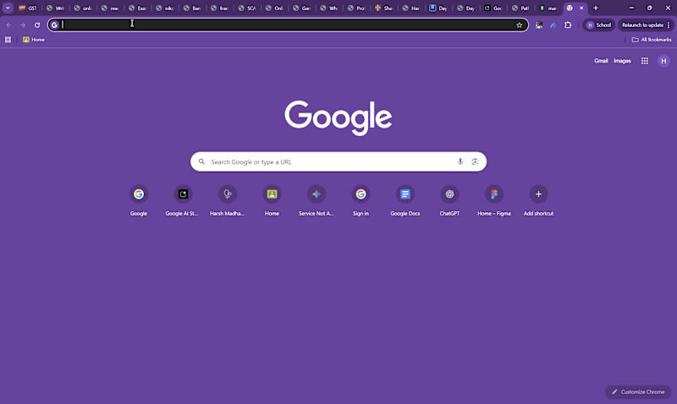Switch to the Pat tab

520,8
